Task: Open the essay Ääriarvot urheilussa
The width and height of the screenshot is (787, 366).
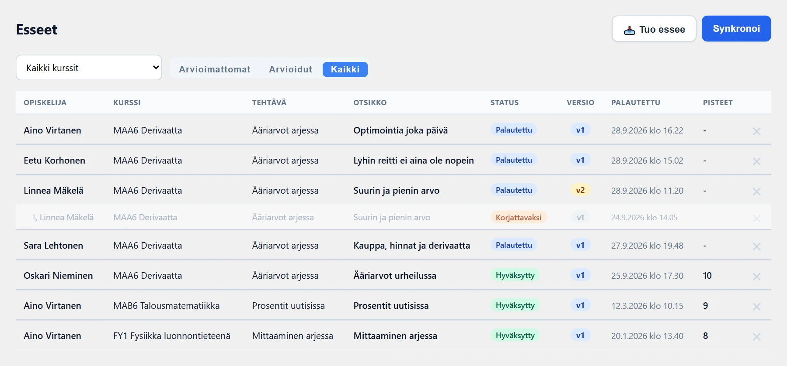Action: (395, 276)
